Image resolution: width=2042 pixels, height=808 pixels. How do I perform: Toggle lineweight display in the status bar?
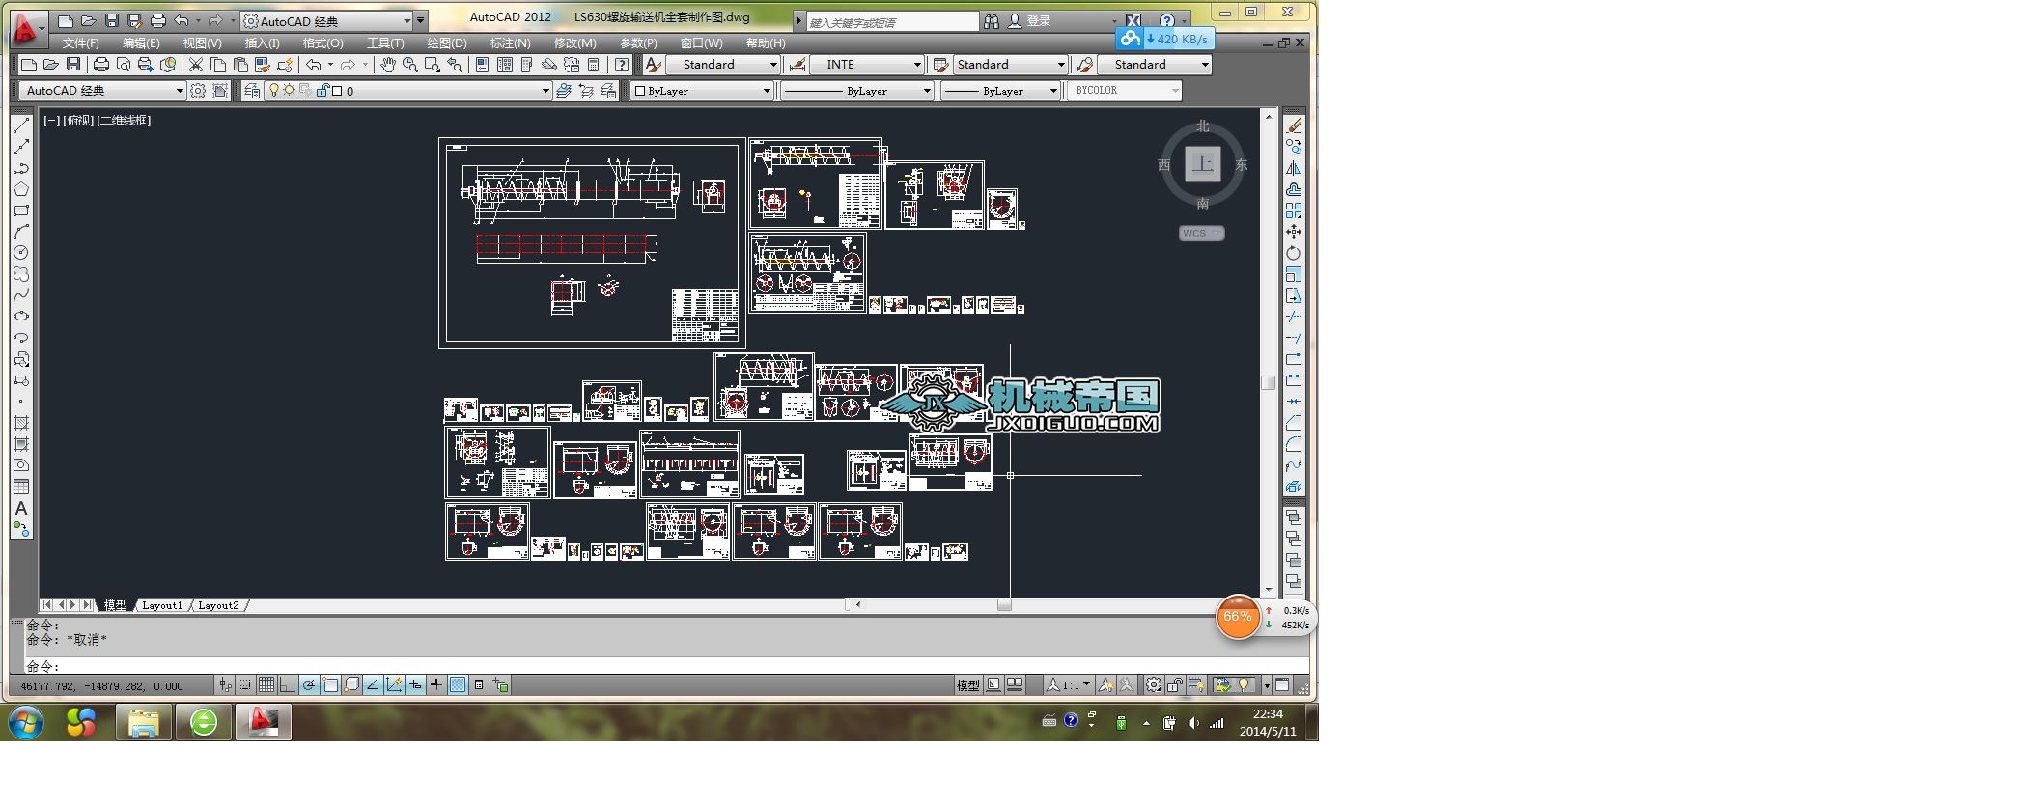436,685
